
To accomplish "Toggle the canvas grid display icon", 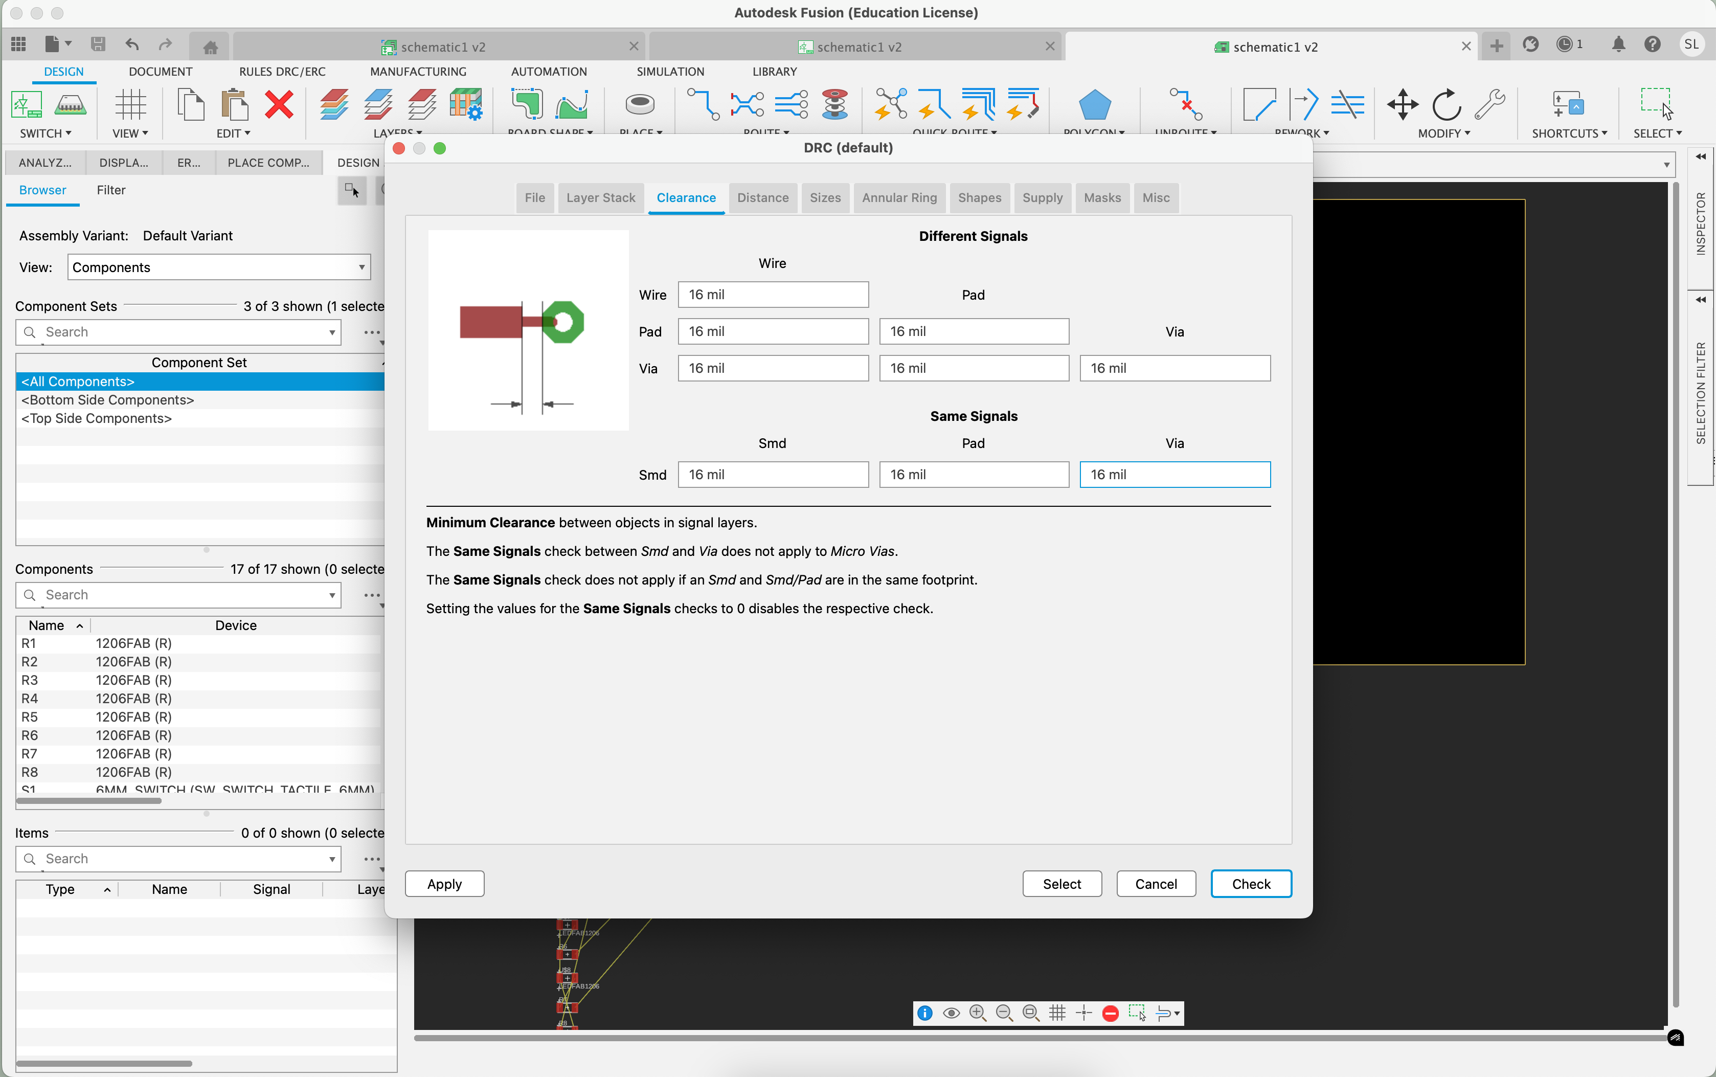I will (1057, 1013).
